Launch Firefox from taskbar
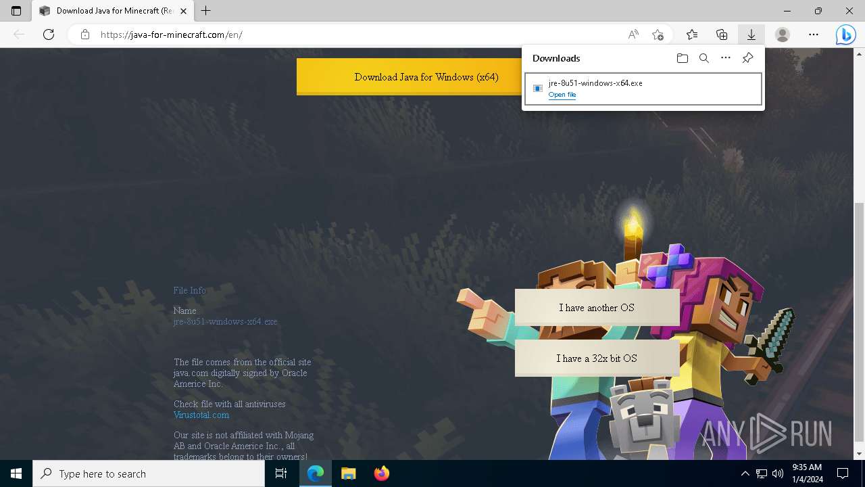Image resolution: width=865 pixels, height=487 pixels. pyautogui.click(x=381, y=473)
